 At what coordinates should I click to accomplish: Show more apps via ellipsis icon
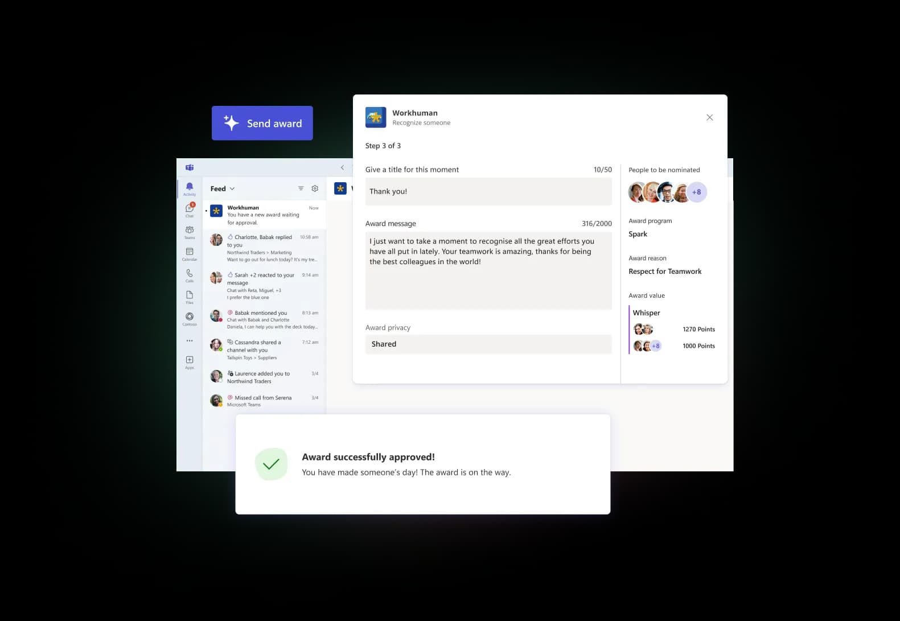click(190, 340)
